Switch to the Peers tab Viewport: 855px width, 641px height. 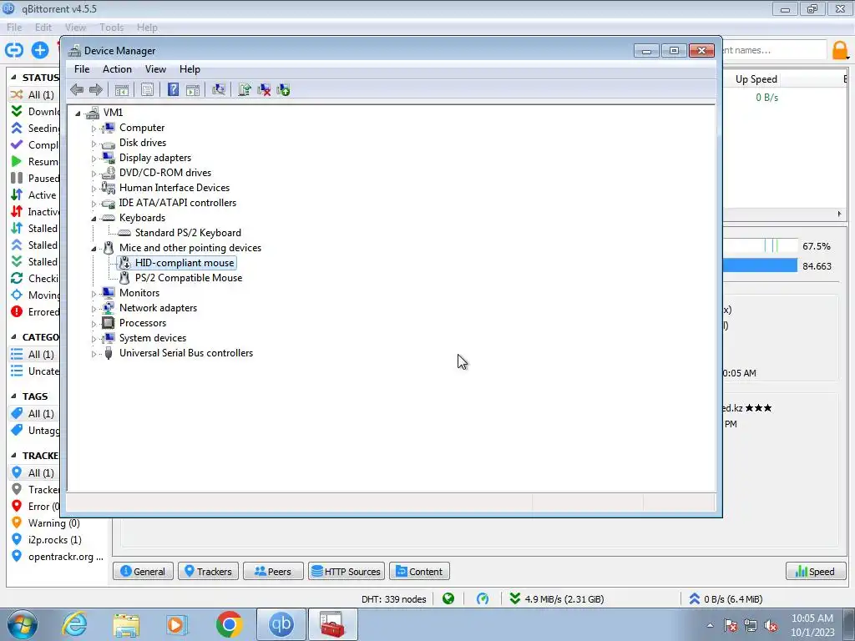point(273,571)
